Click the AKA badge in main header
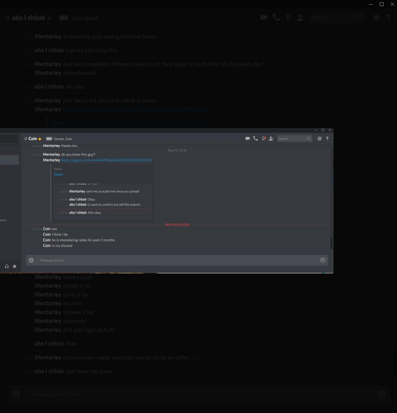 click(x=64, y=18)
